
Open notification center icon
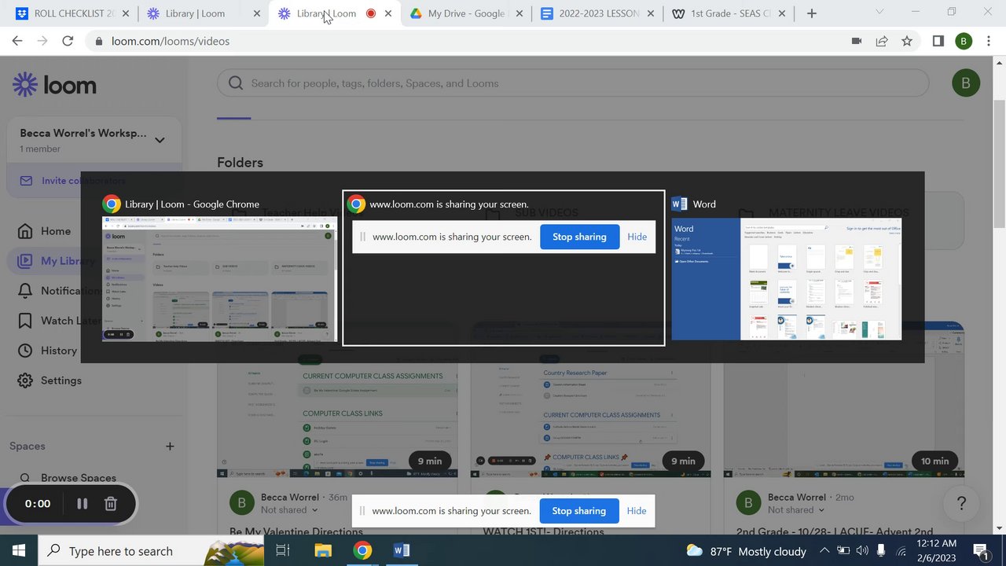click(x=981, y=550)
